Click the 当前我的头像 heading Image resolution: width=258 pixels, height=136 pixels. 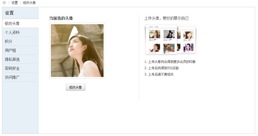point(61,18)
